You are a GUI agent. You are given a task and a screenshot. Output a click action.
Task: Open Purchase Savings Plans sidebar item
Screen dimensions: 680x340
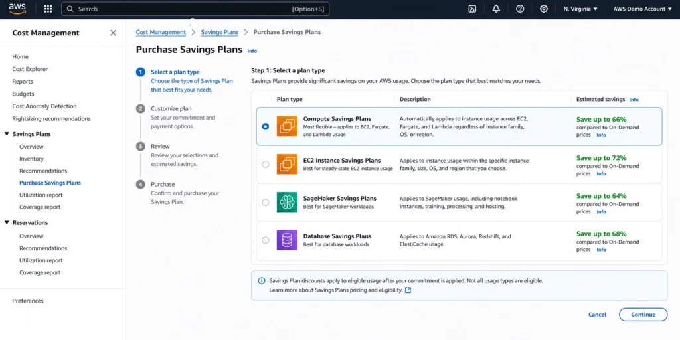(x=50, y=183)
